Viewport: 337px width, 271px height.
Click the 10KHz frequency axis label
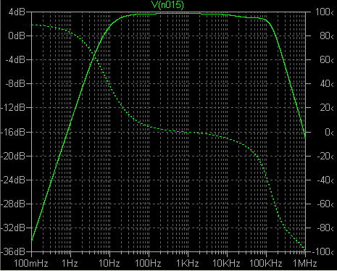click(x=226, y=263)
